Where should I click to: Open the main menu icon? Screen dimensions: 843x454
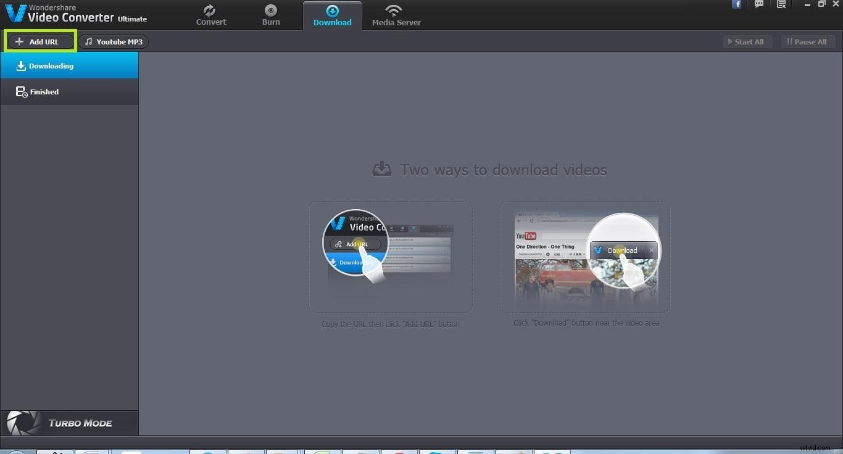[781, 4]
